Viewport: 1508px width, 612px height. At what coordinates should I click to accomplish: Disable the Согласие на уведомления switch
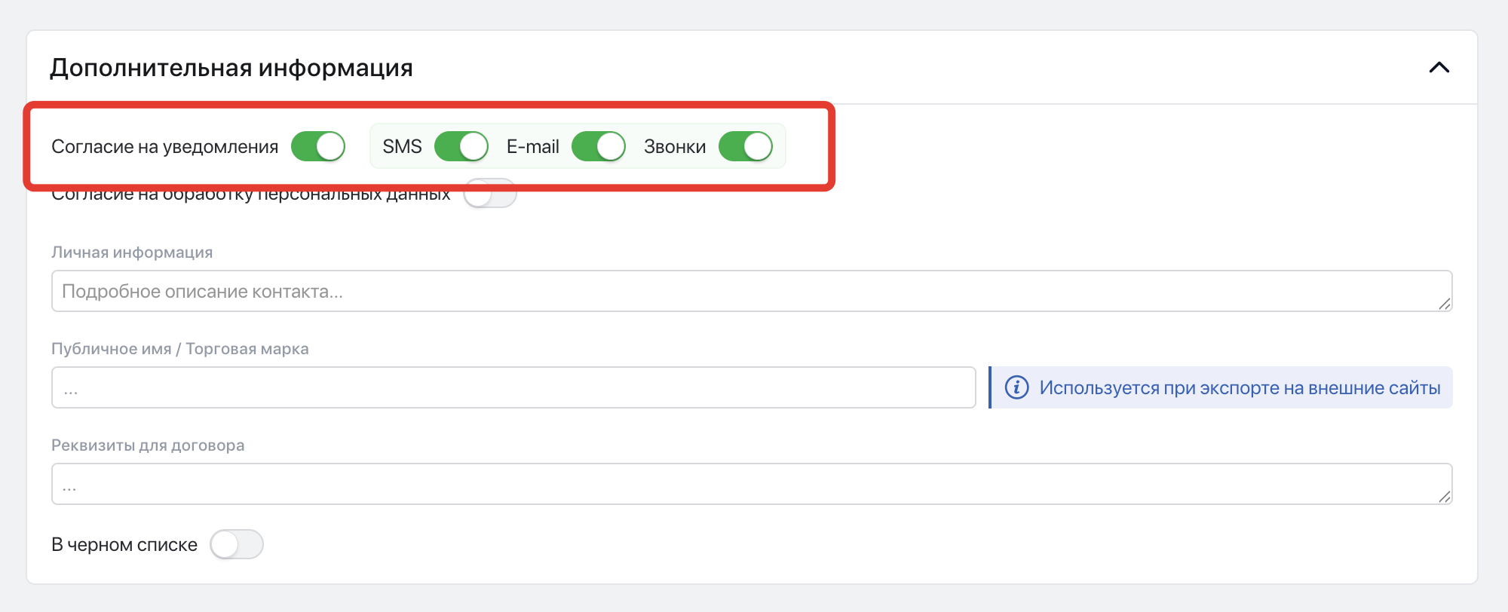click(318, 146)
